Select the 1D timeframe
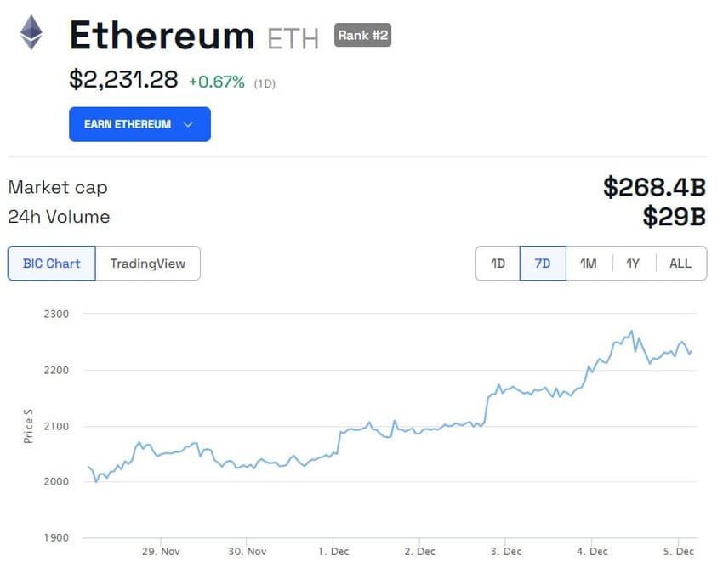This screenshot has height=579, width=723. [497, 264]
